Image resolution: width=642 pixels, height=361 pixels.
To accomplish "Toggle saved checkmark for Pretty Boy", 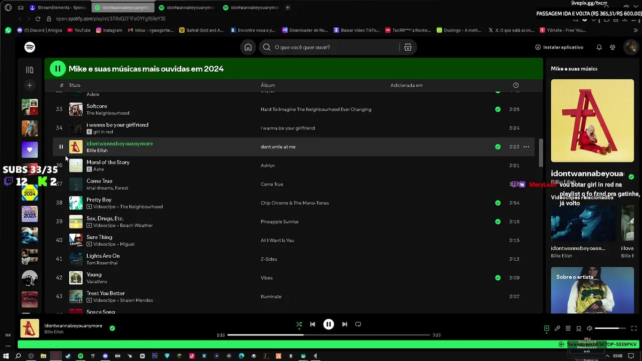I will [498, 203].
